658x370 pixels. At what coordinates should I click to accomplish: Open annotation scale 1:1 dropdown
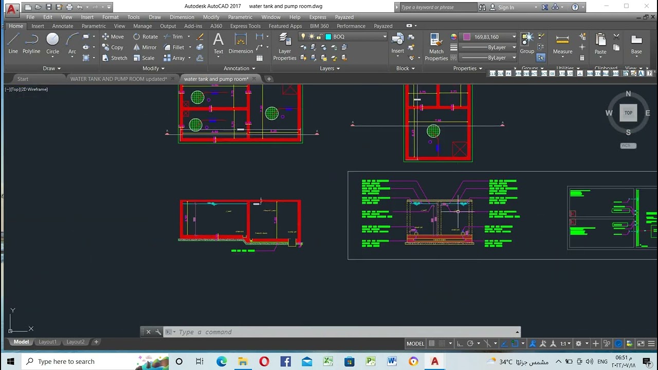coord(566,343)
